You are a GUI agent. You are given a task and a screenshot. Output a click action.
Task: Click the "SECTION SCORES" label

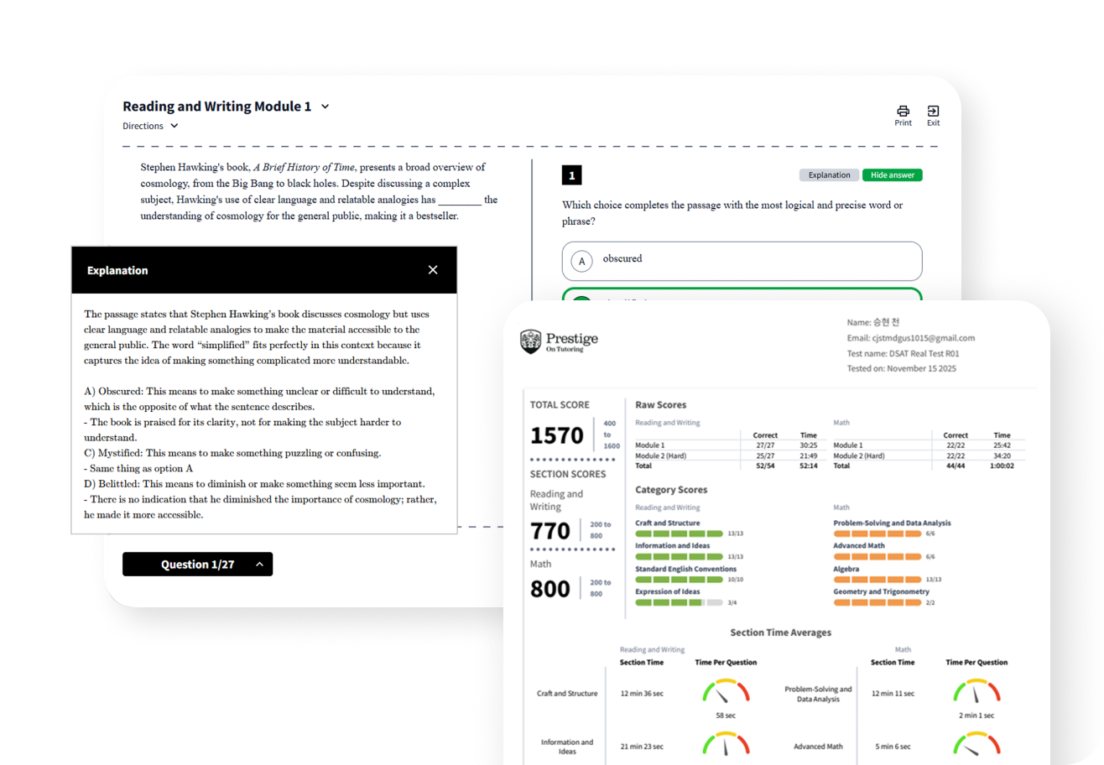[566, 474]
